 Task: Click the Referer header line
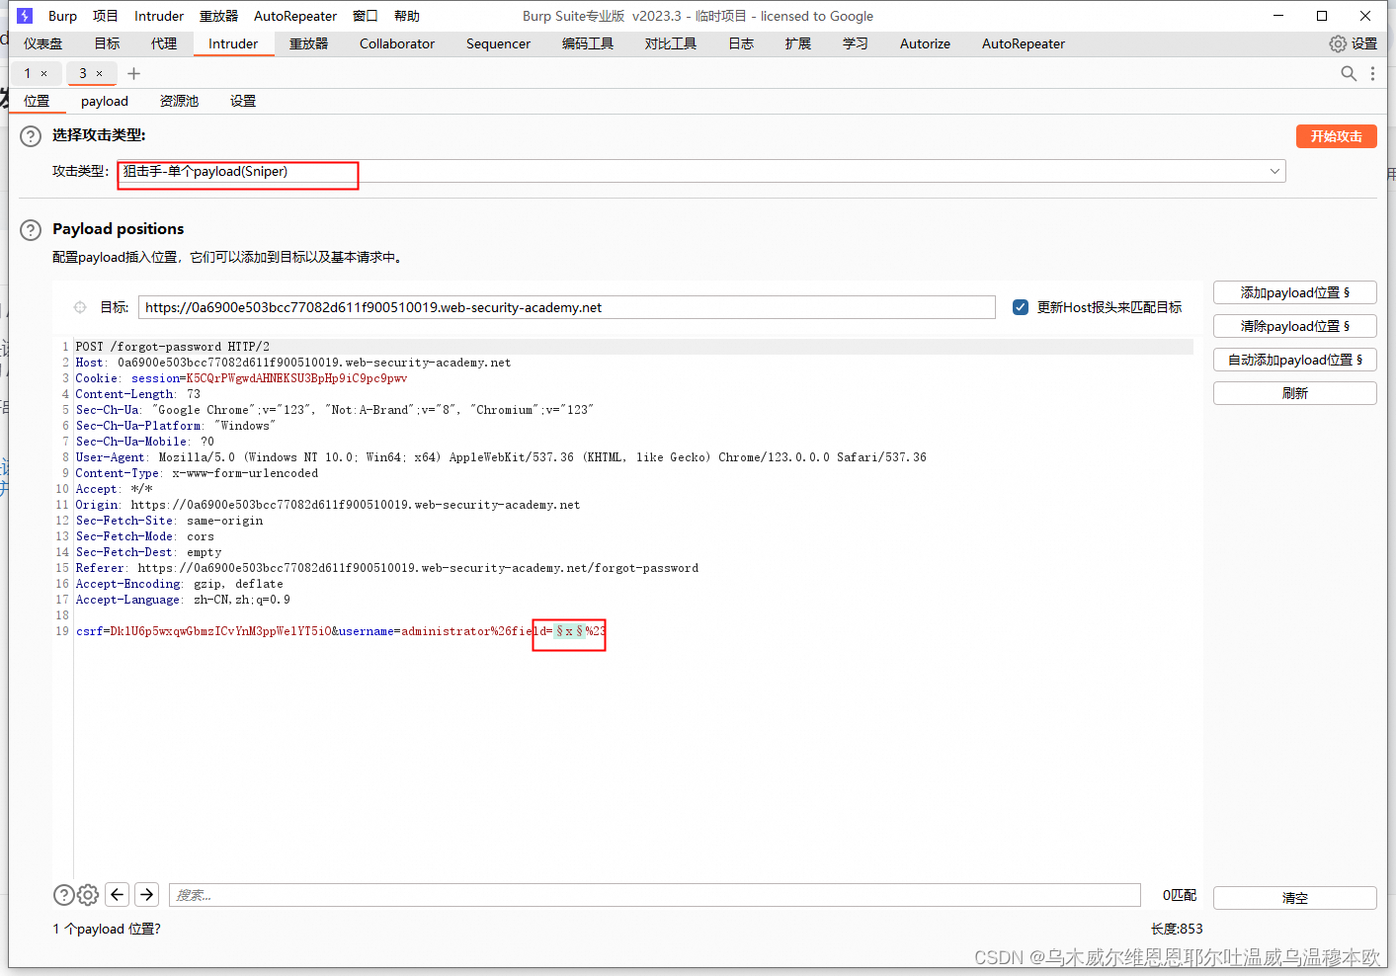387,568
